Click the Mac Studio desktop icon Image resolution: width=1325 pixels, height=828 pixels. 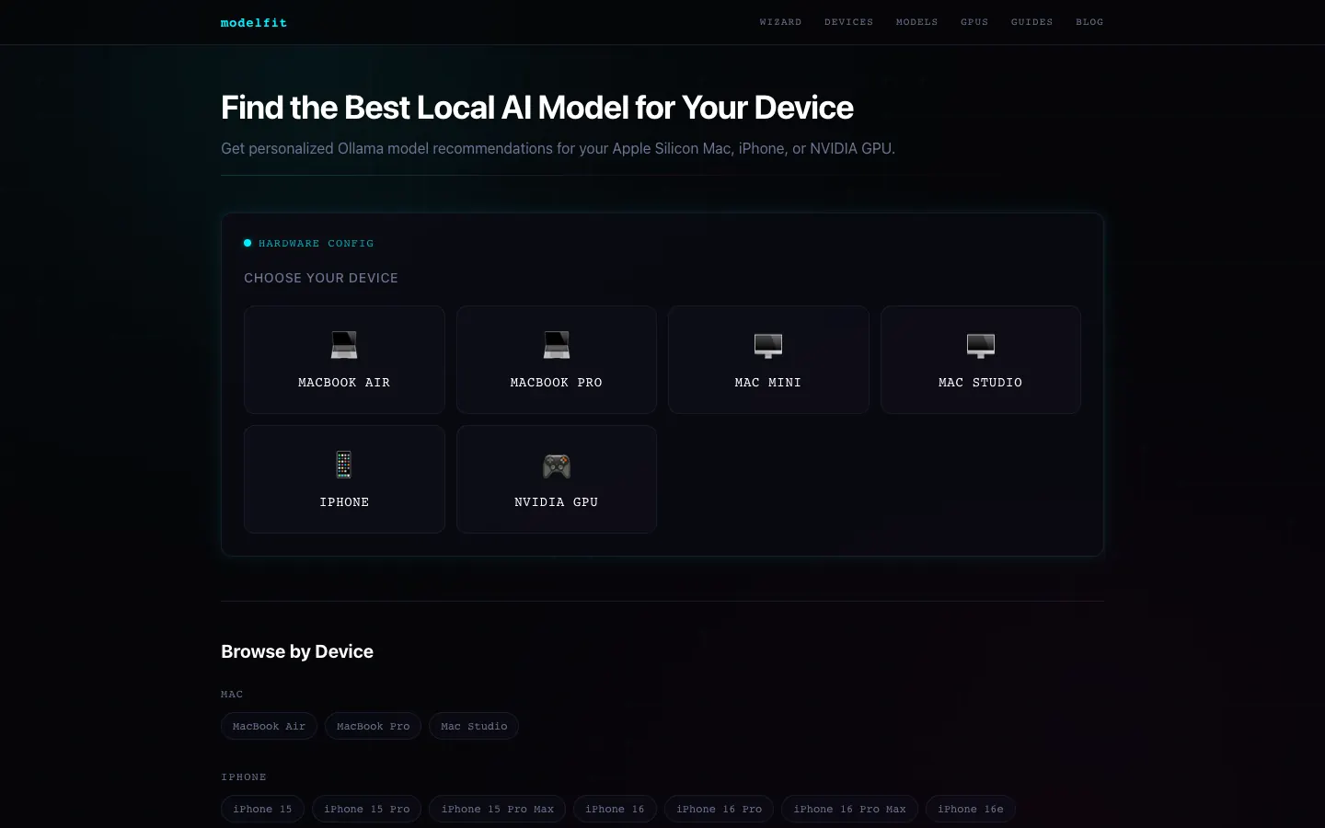point(981,345)
